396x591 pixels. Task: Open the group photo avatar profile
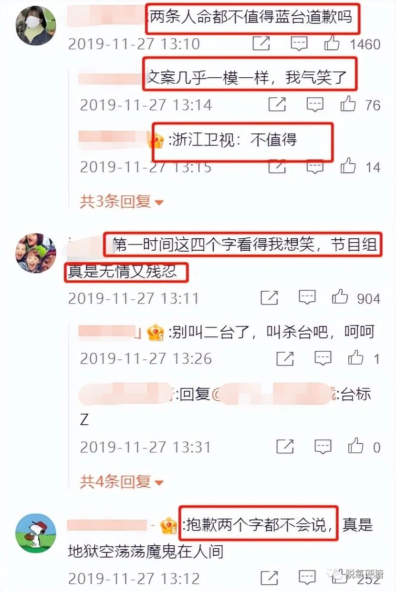pyautogui.click(x=36, y=254)
